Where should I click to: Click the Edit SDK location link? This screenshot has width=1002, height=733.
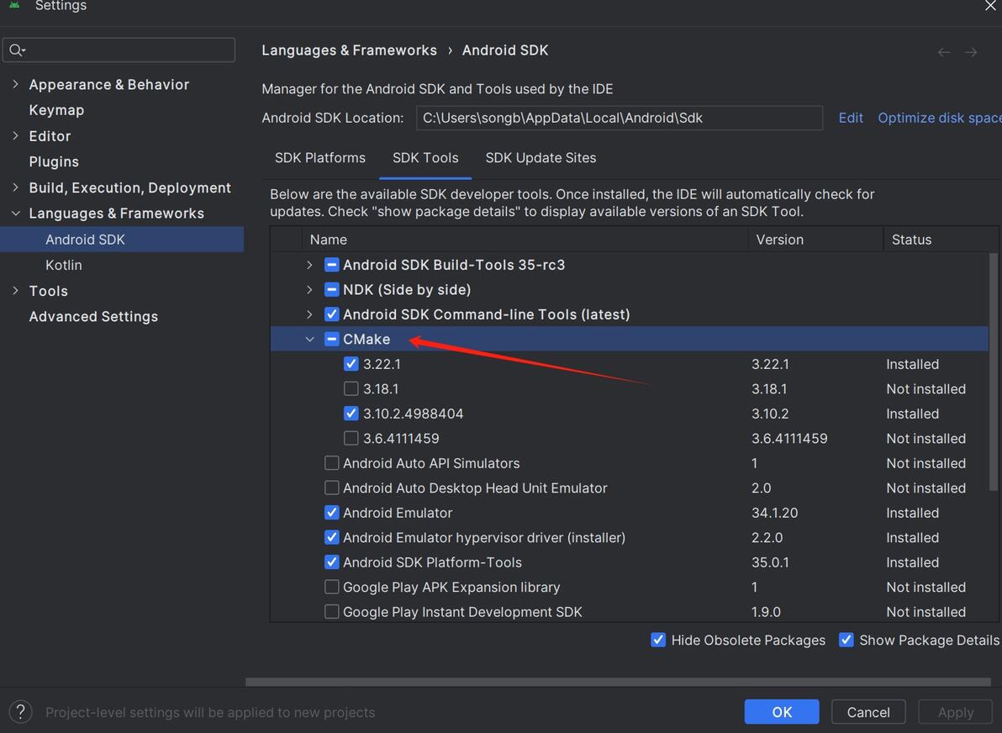(x=851, y=119)
